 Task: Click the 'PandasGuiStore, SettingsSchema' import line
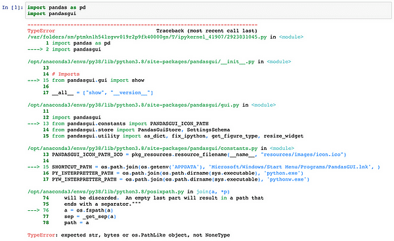pyautogui.click(x=141, y=130)
